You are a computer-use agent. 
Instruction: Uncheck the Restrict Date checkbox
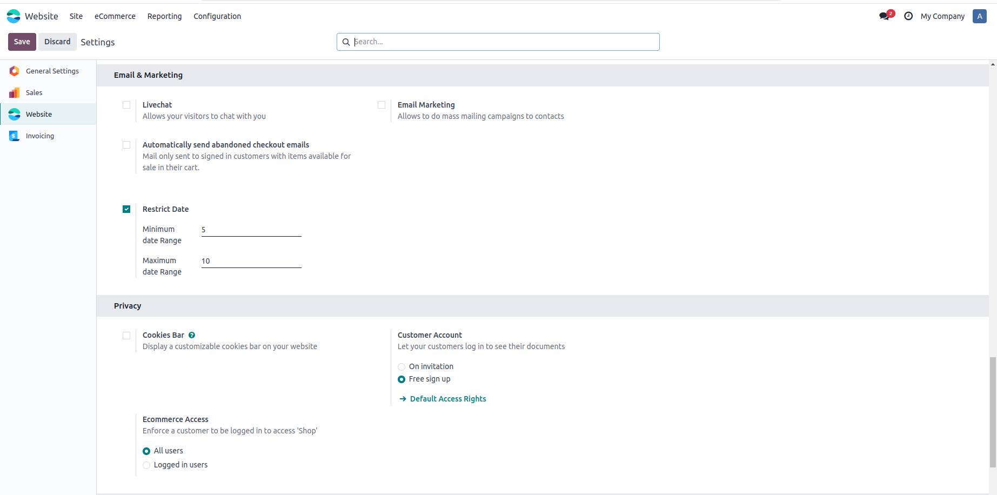pos(126,209)
